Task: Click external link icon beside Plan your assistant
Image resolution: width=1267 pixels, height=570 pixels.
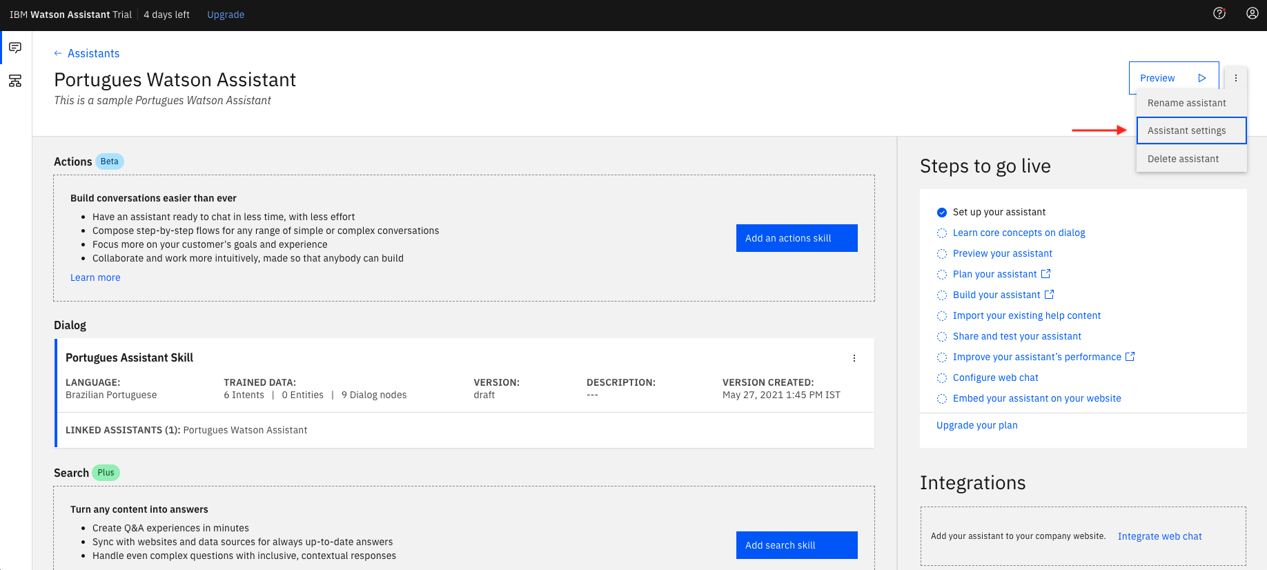Action: [1045, 274]
